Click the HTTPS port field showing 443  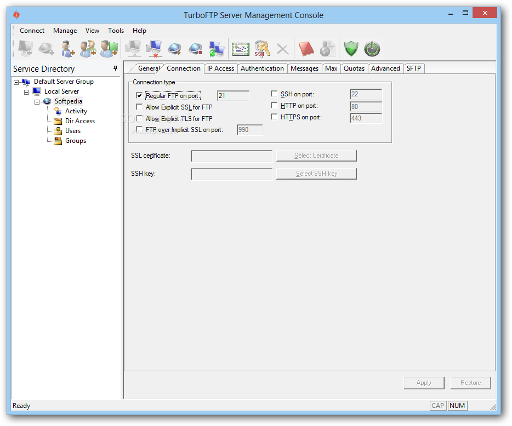[x=366, y=118]
